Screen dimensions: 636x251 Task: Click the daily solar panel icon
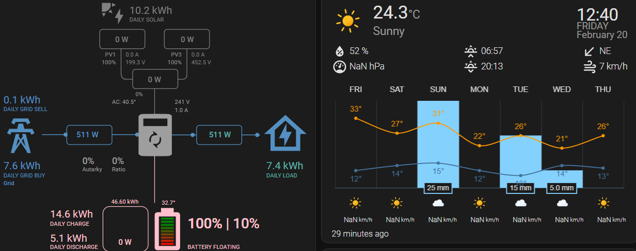(113, 13)
